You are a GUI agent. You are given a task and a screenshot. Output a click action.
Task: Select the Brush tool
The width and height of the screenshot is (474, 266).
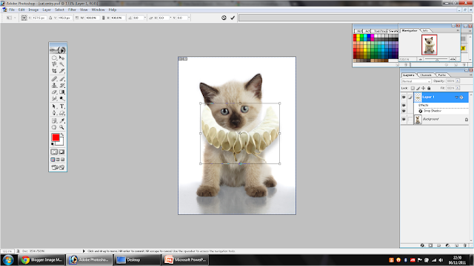61,79
